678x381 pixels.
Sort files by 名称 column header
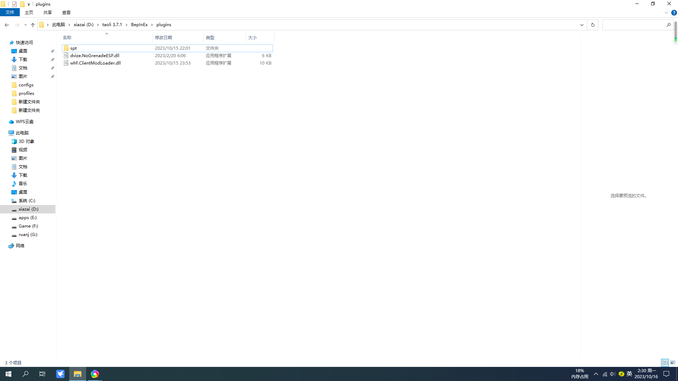coord(107,37)
